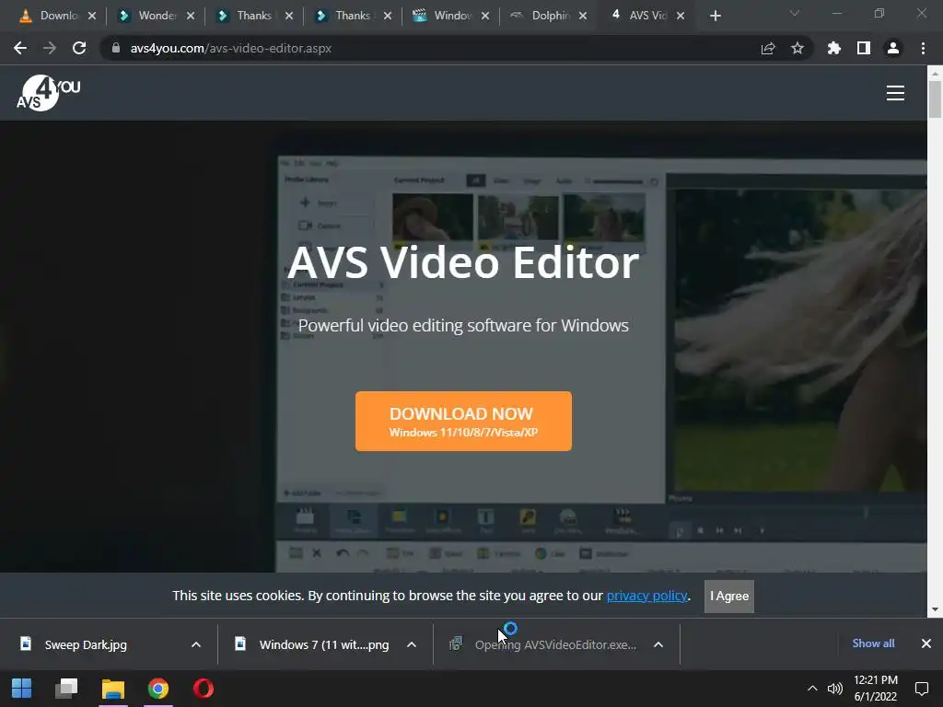Image resolution: width=943 pixels, height=707 pixels.
Task: Expand options for Windows 7 png download
Action: click(x=412, y=644)
